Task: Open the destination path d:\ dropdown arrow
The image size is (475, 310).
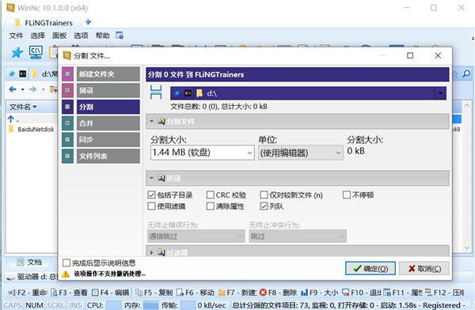Action: 440,93
